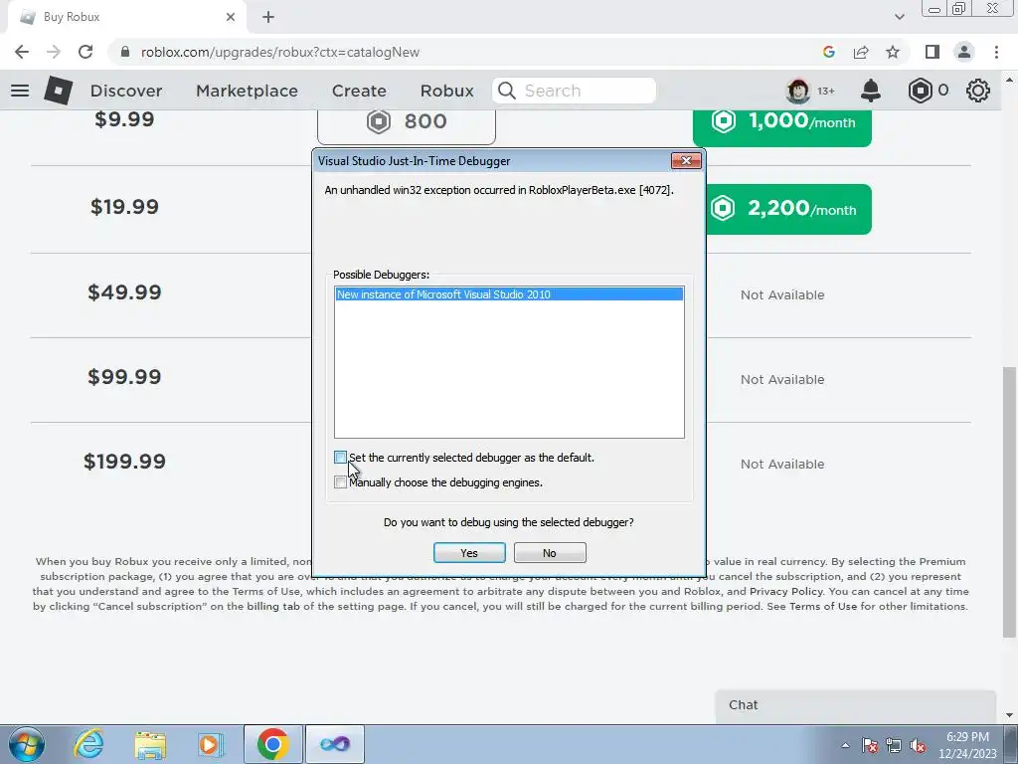Click the network tray icon
1018x764 pixels.
pyautogui.click(x=894, y=745)
